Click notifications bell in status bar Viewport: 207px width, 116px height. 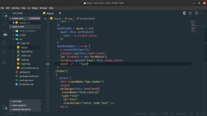(x=203, y=114)
